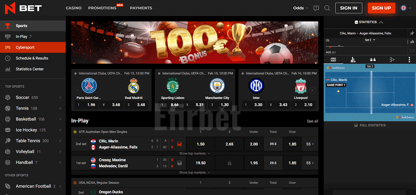Screen dimensions: 416x195
Task: Expand the Volleyball category chevron
Action: (60, 152)
